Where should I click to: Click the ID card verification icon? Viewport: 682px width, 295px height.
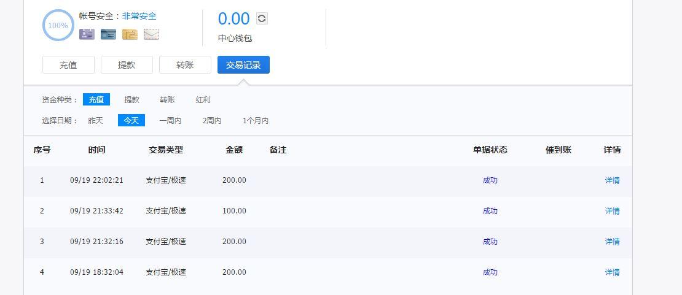pos(87,34)
